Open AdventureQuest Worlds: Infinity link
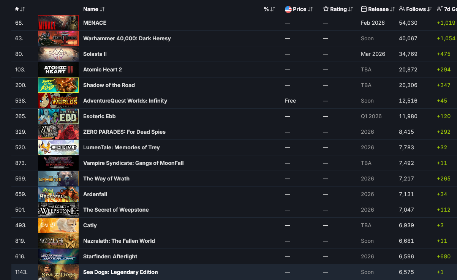Screen dimensions: 457x280 pos(125,101)
